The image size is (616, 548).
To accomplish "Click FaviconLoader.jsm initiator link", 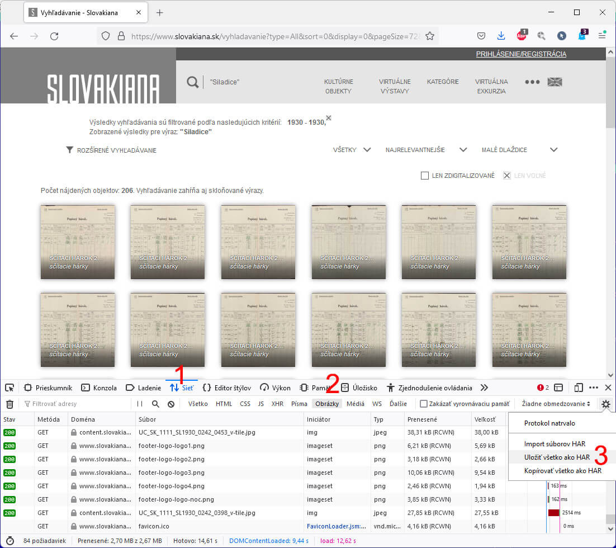I will point(337,526).
